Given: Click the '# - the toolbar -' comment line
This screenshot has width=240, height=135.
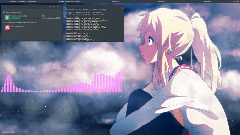Looking at the screenshot, I should coord(74,17).
